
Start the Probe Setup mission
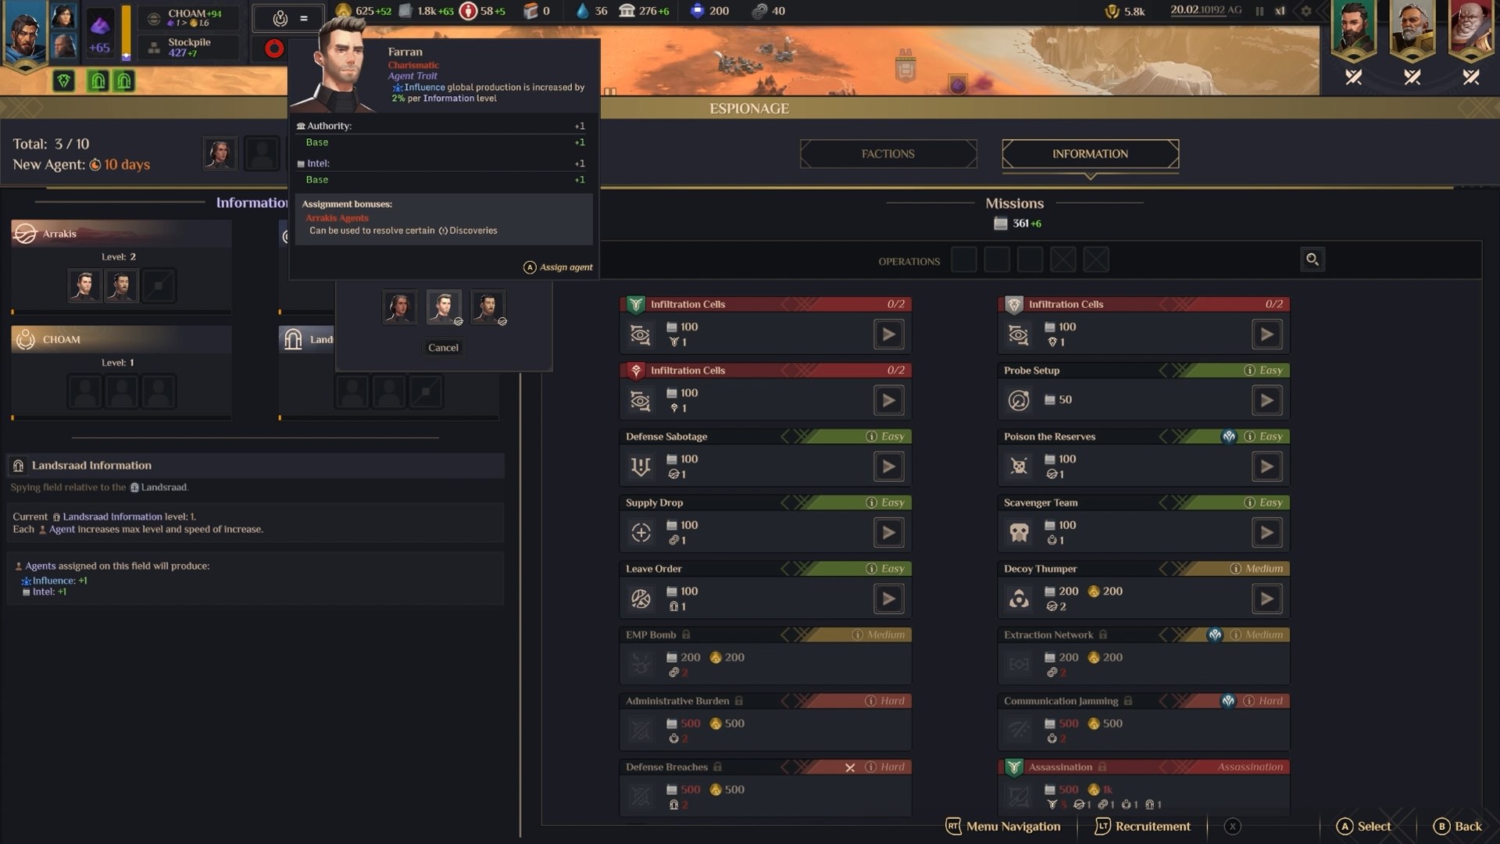click(x=1266, y=400)
